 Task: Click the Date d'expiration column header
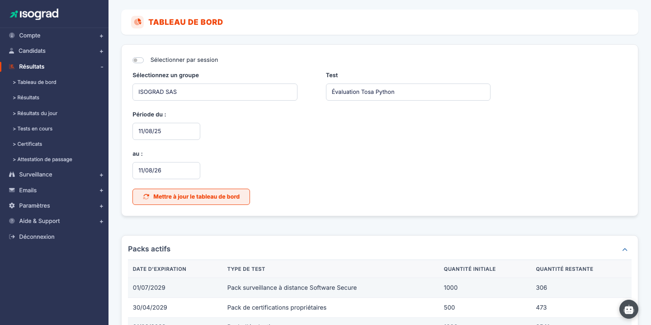click(160, 269)
